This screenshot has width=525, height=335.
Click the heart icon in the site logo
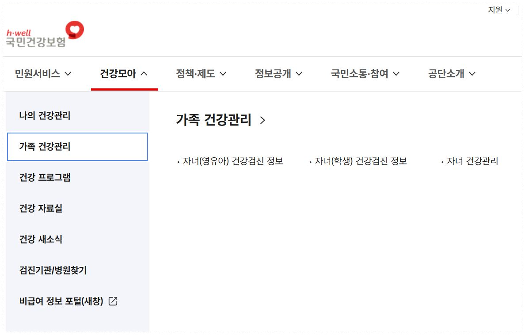click(75, 30)
